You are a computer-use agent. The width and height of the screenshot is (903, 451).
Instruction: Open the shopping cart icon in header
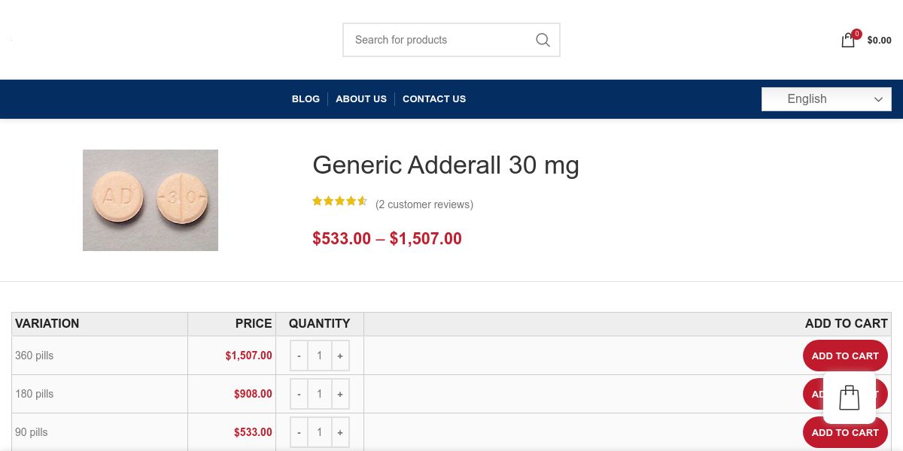tap(848, 41)
